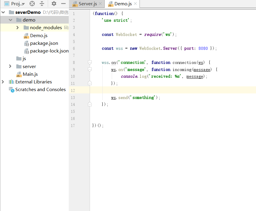Screen dimensions: 256x211
Task: Select the js folder
Action: click(x=24, y=59)
